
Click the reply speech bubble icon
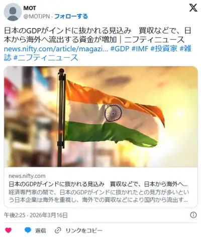coord(28,230)
